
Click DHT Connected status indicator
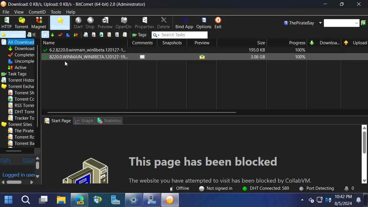266,189
